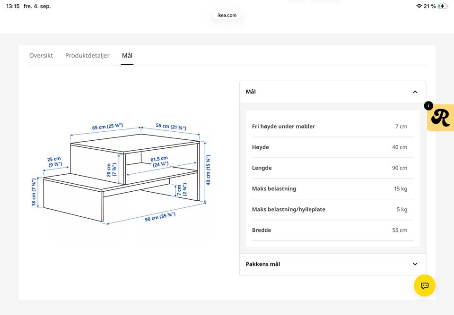The width and height of the screenshot is (454, 315).
Task: Click the Maks belastning/hylleplate label
Action: tap(288, 209)
